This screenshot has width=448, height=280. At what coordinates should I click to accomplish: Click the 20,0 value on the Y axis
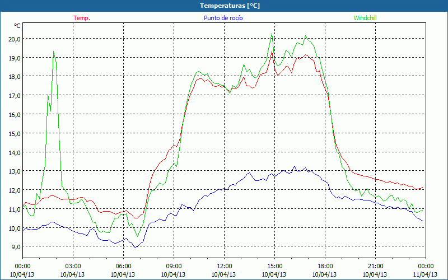[x=15, y=39]
